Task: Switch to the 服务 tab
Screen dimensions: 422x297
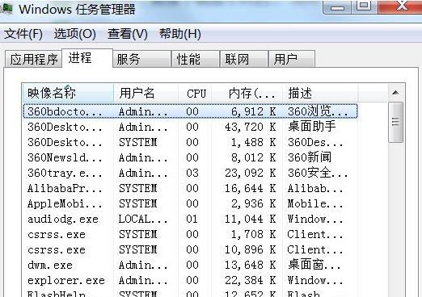Action: click(141, 59)
